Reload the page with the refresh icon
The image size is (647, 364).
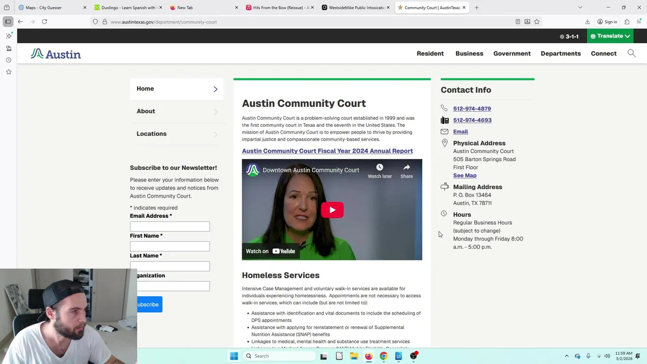pos(44,22)
